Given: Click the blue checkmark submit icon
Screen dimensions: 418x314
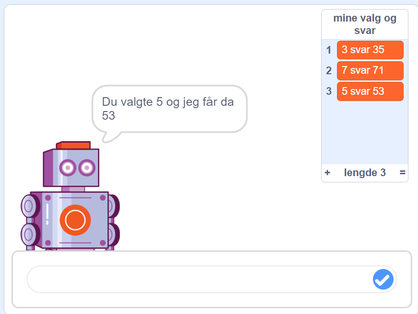Looking at the screenshot, I should click(x=383, y=279).
